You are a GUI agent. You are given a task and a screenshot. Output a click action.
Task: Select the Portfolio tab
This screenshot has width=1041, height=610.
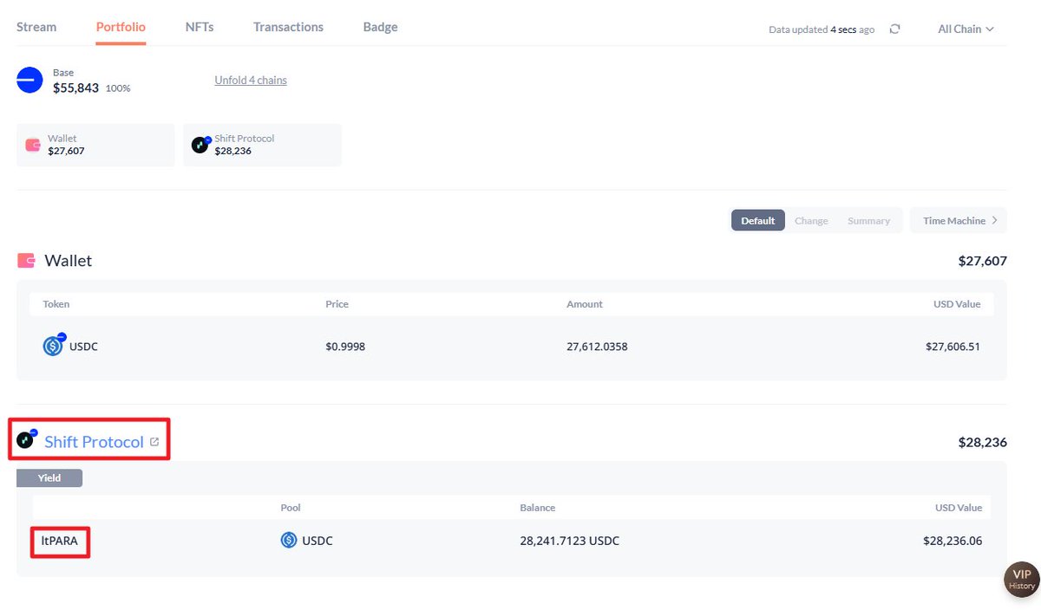121,27
